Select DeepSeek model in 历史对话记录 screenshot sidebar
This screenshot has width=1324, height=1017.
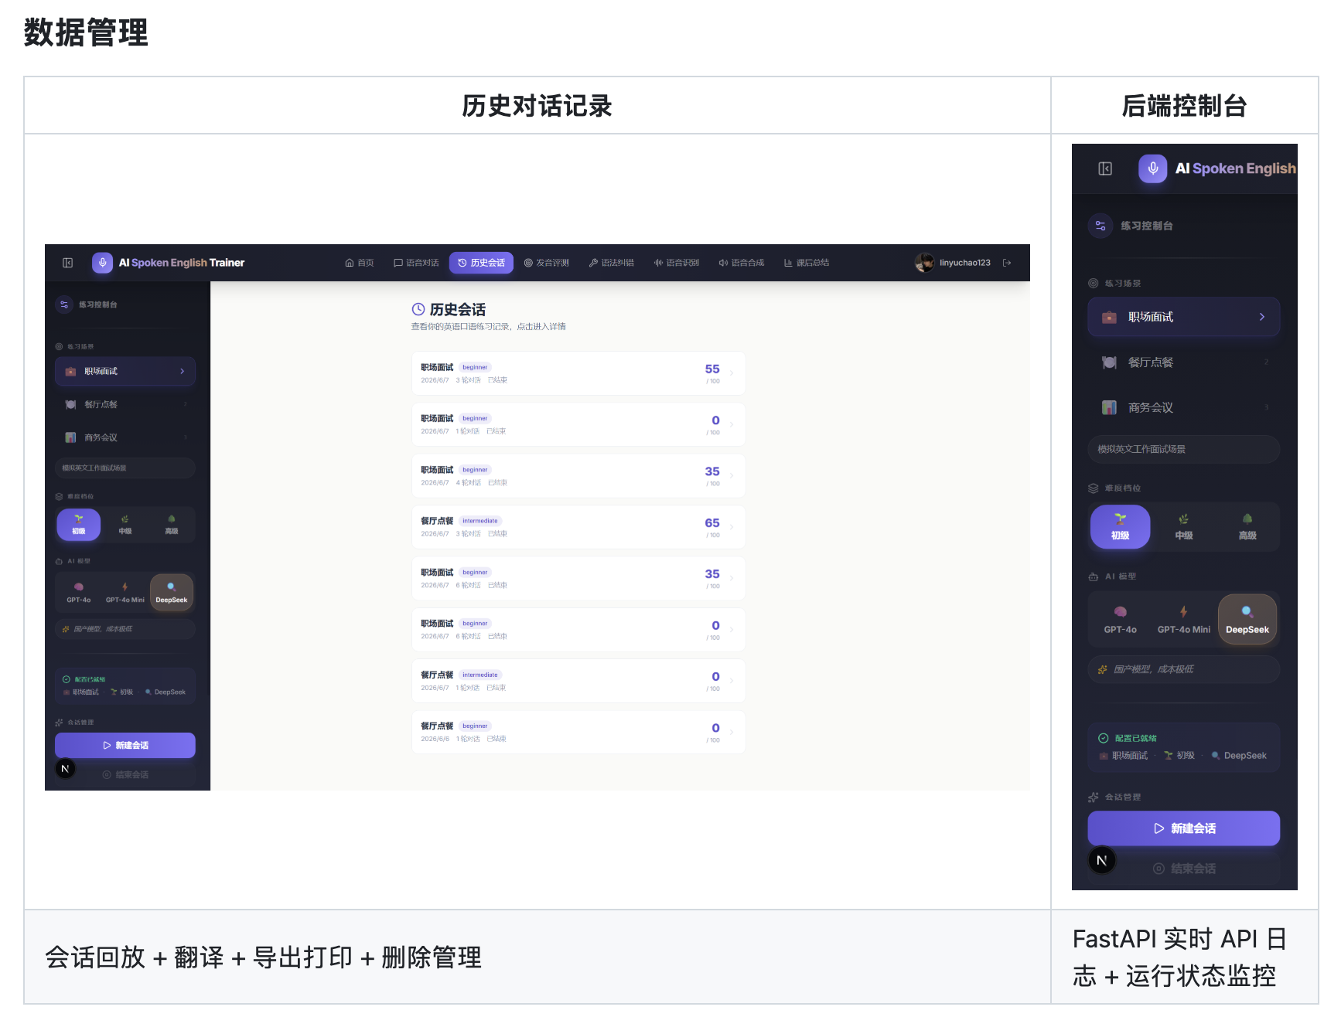tap(172, 593)
